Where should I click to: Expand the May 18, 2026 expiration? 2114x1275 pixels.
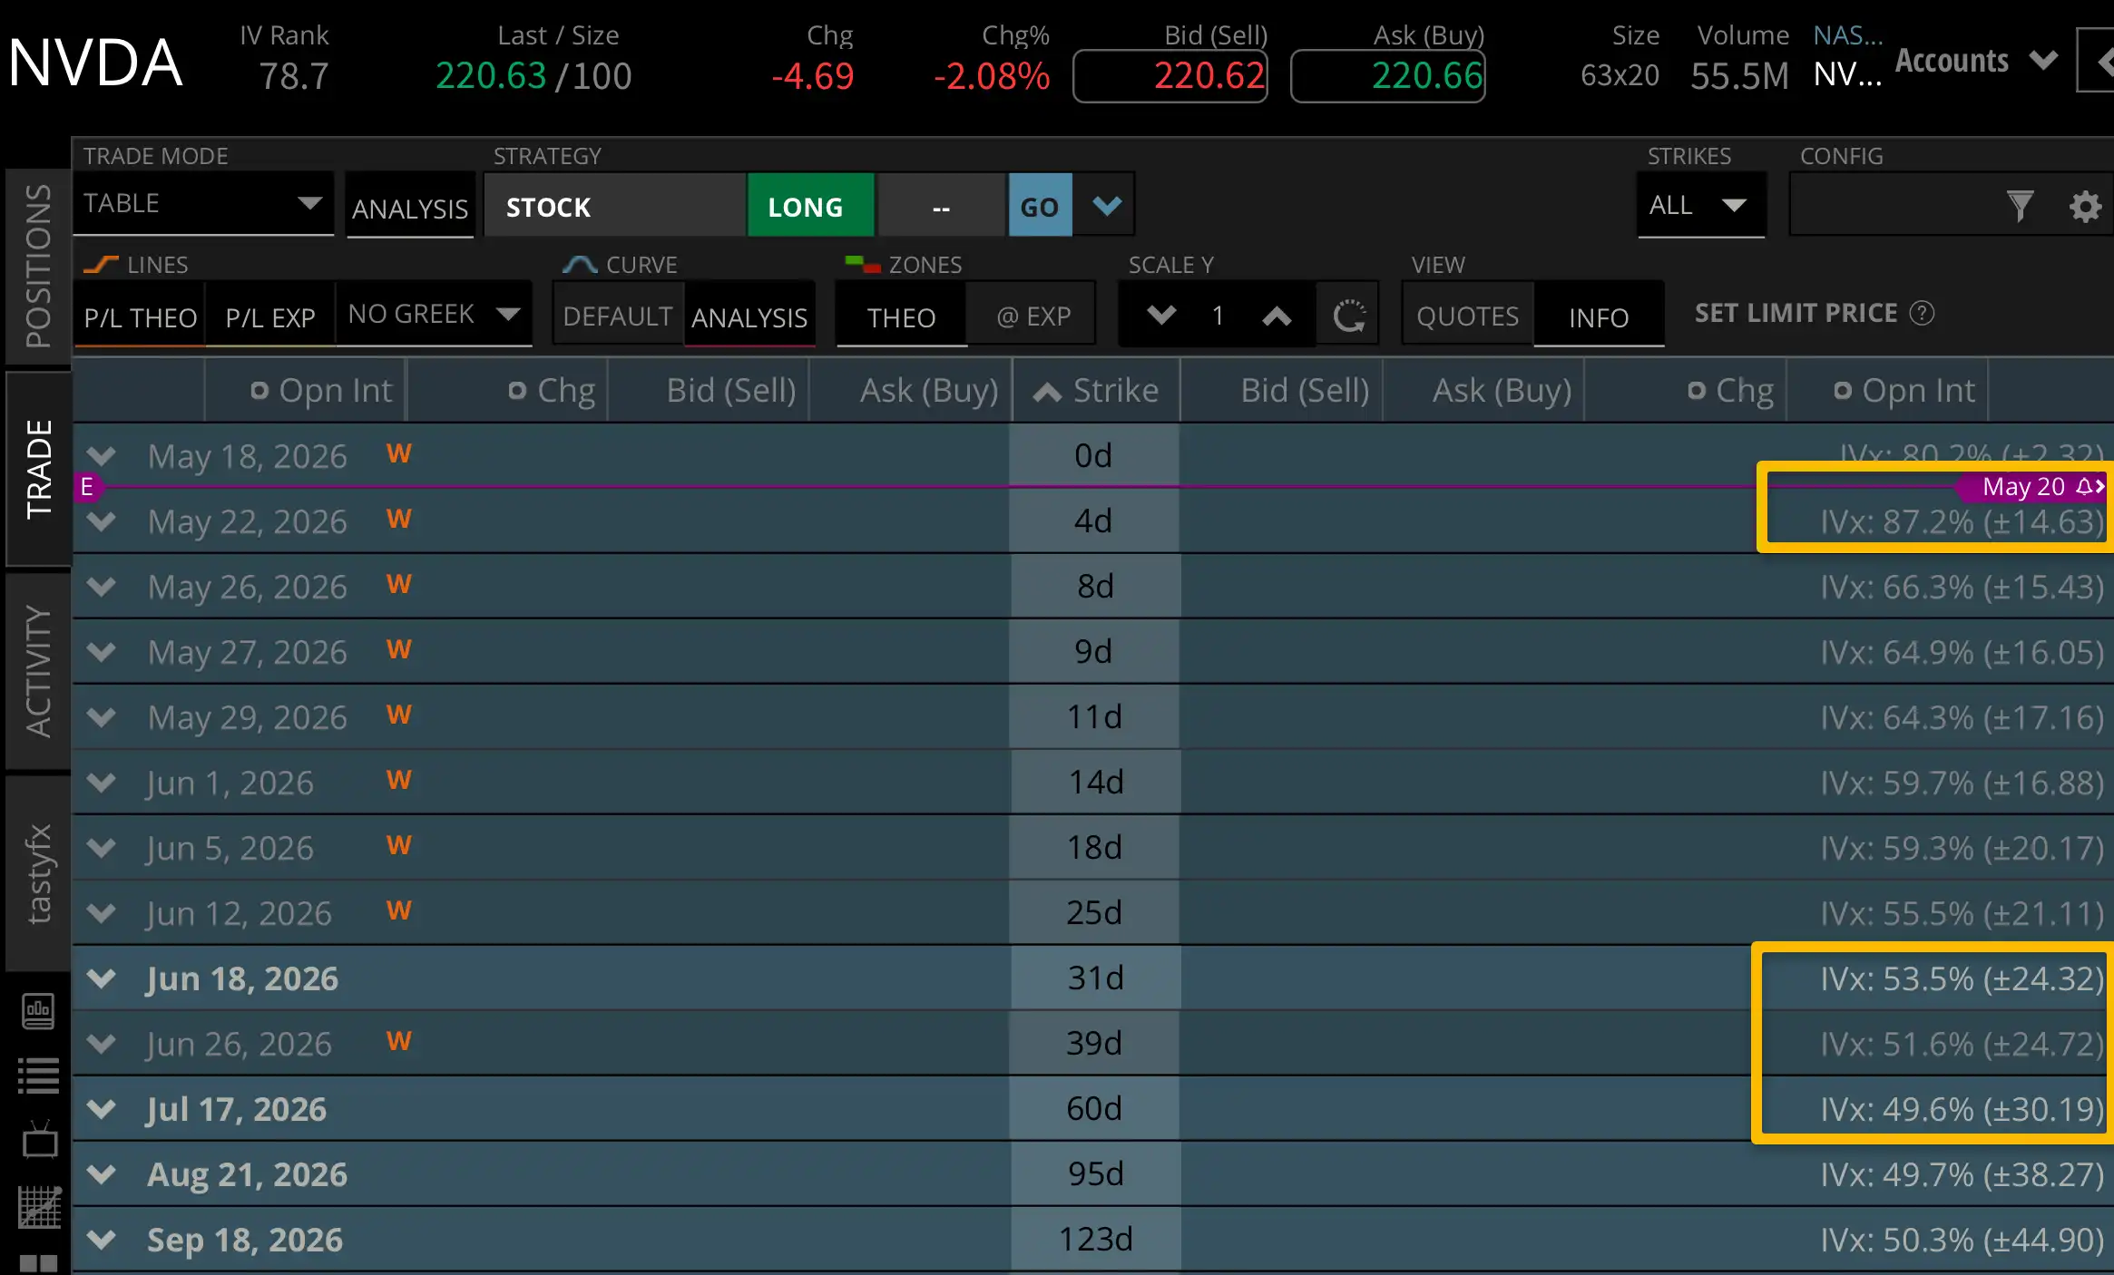102,456
